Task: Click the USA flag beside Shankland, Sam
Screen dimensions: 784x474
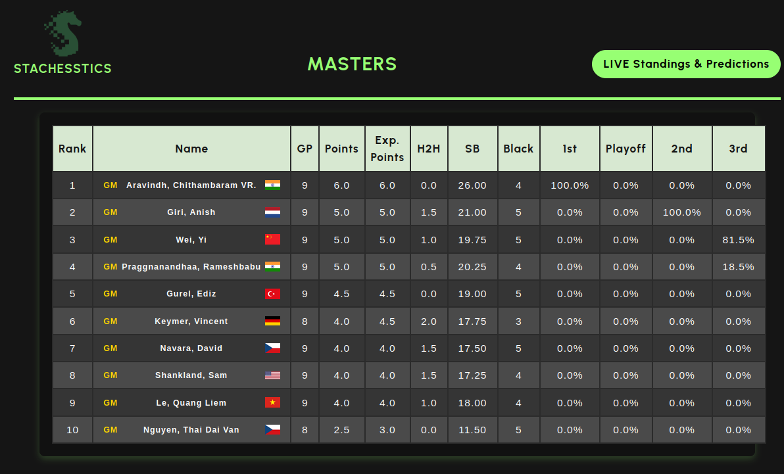Action: (272, 375)
